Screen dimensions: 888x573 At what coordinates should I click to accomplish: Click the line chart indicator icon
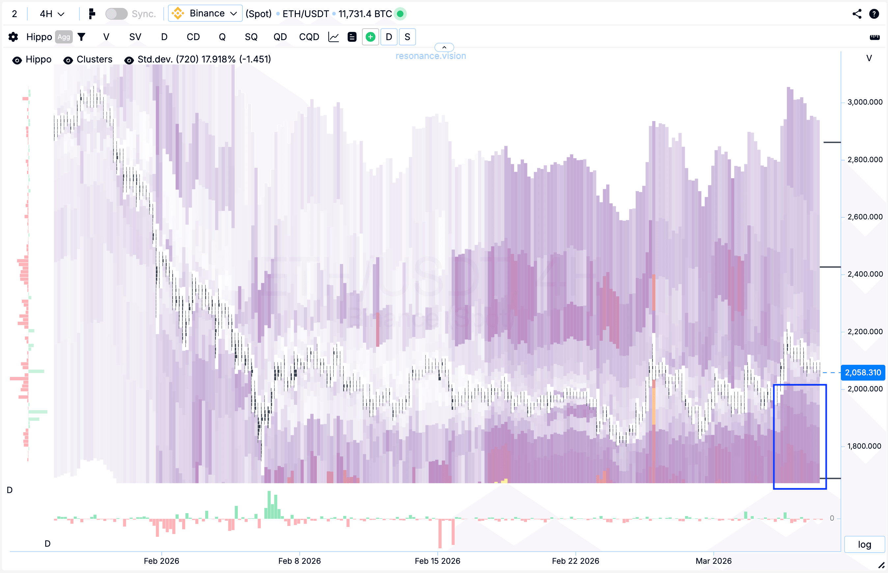(333, 37)
